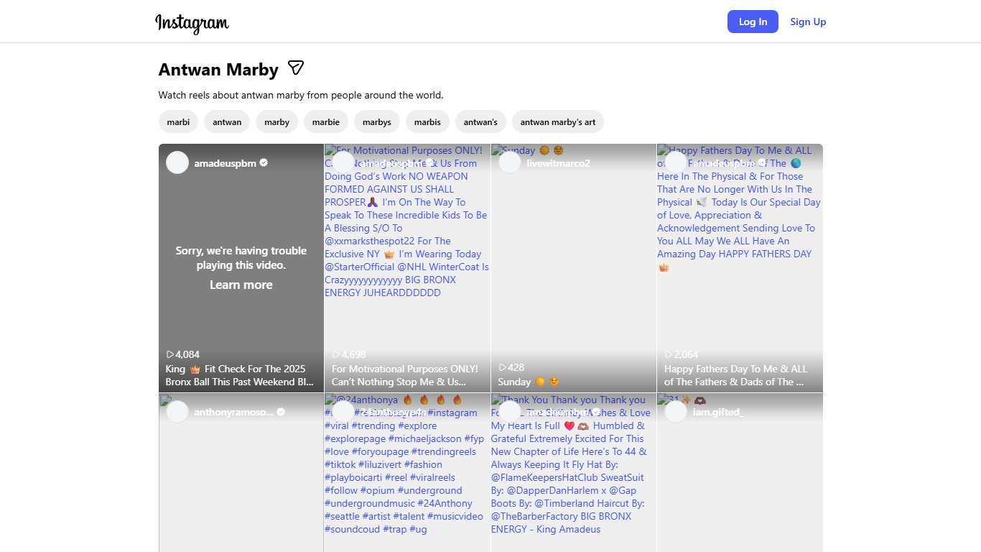Select the "marbi" tag chip

pos(178,122)
